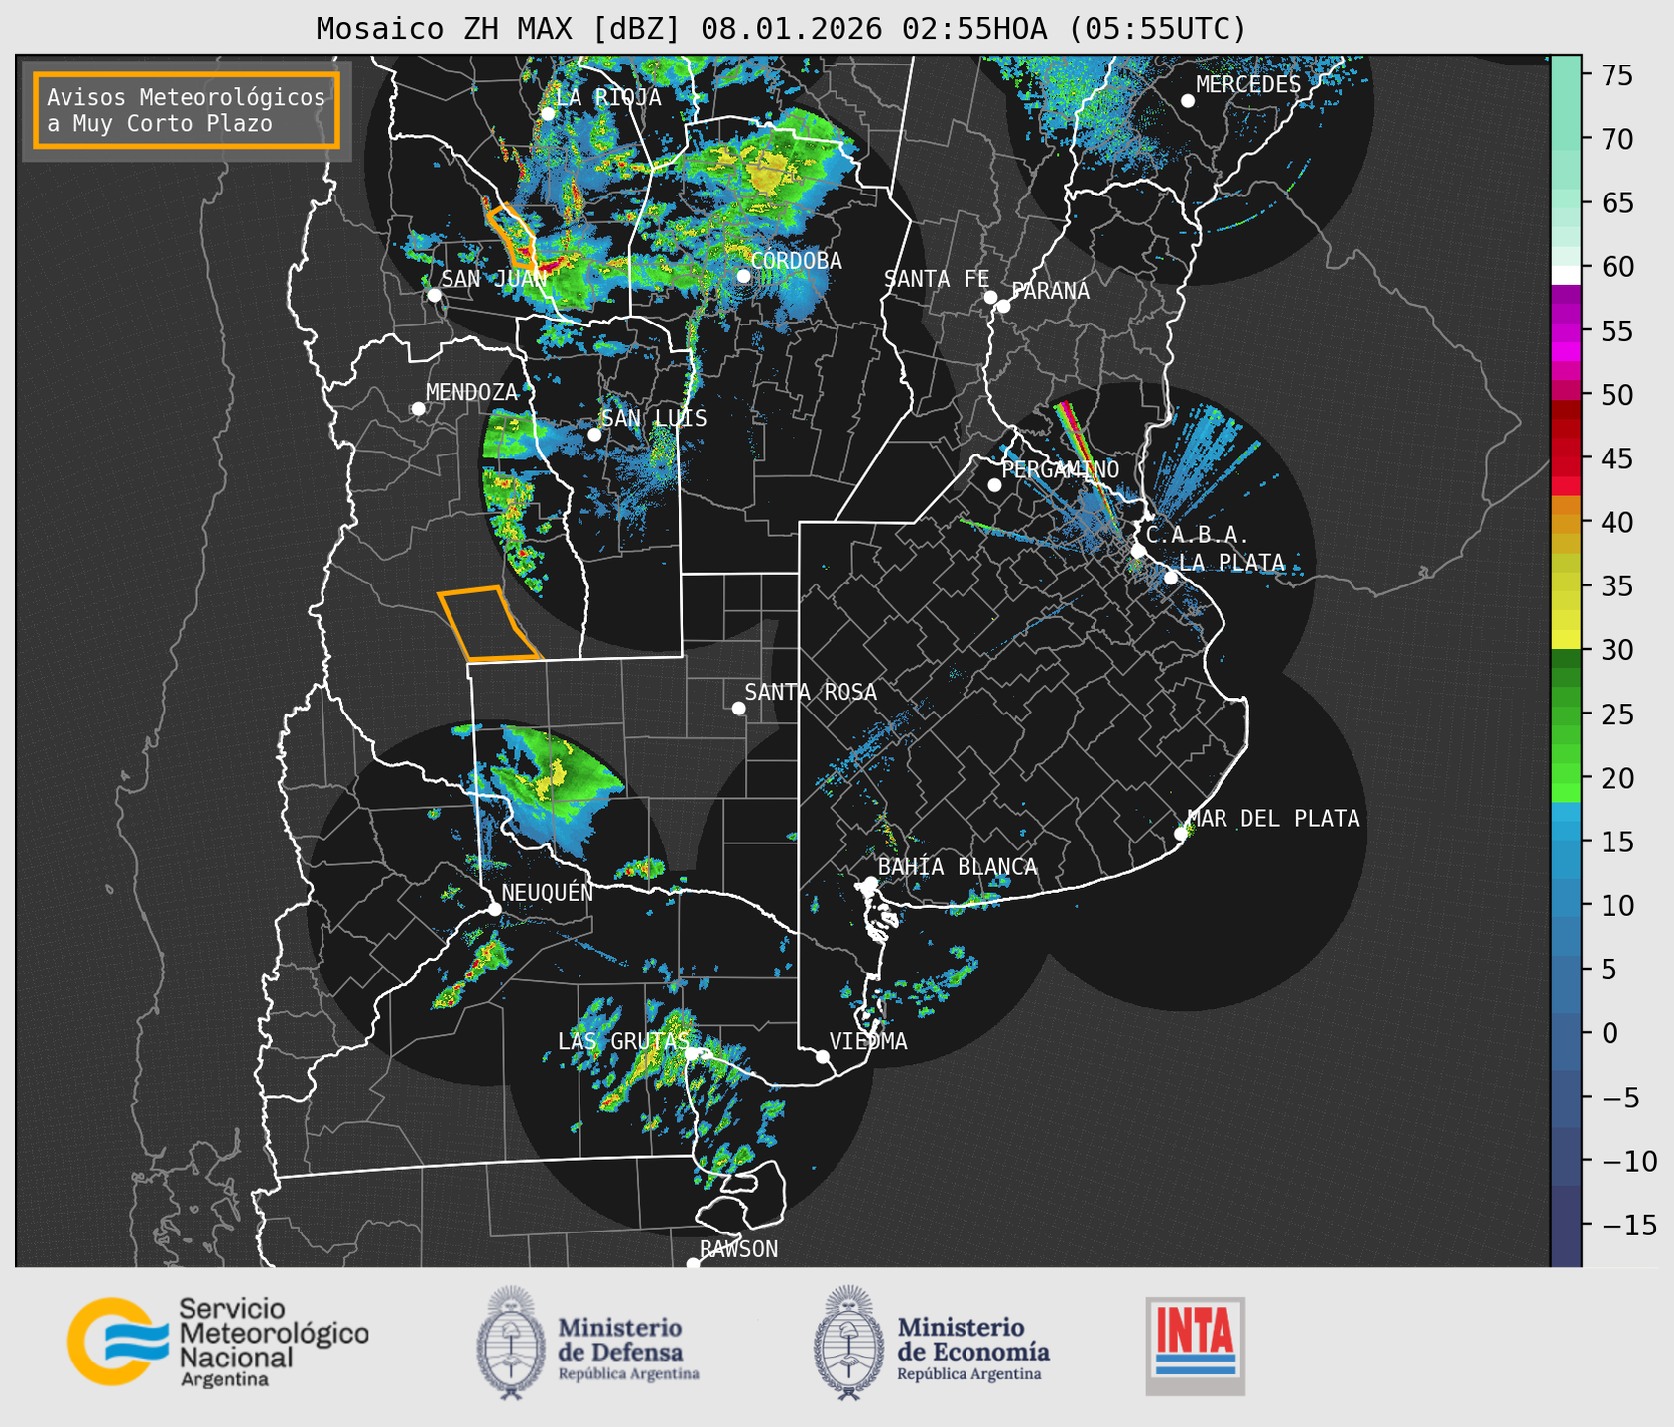Click the map title showing 02:55HOA

(781, 29)
